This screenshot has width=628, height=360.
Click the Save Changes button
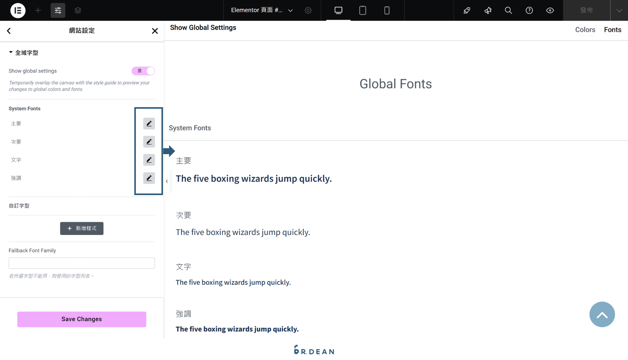[81, 319]
